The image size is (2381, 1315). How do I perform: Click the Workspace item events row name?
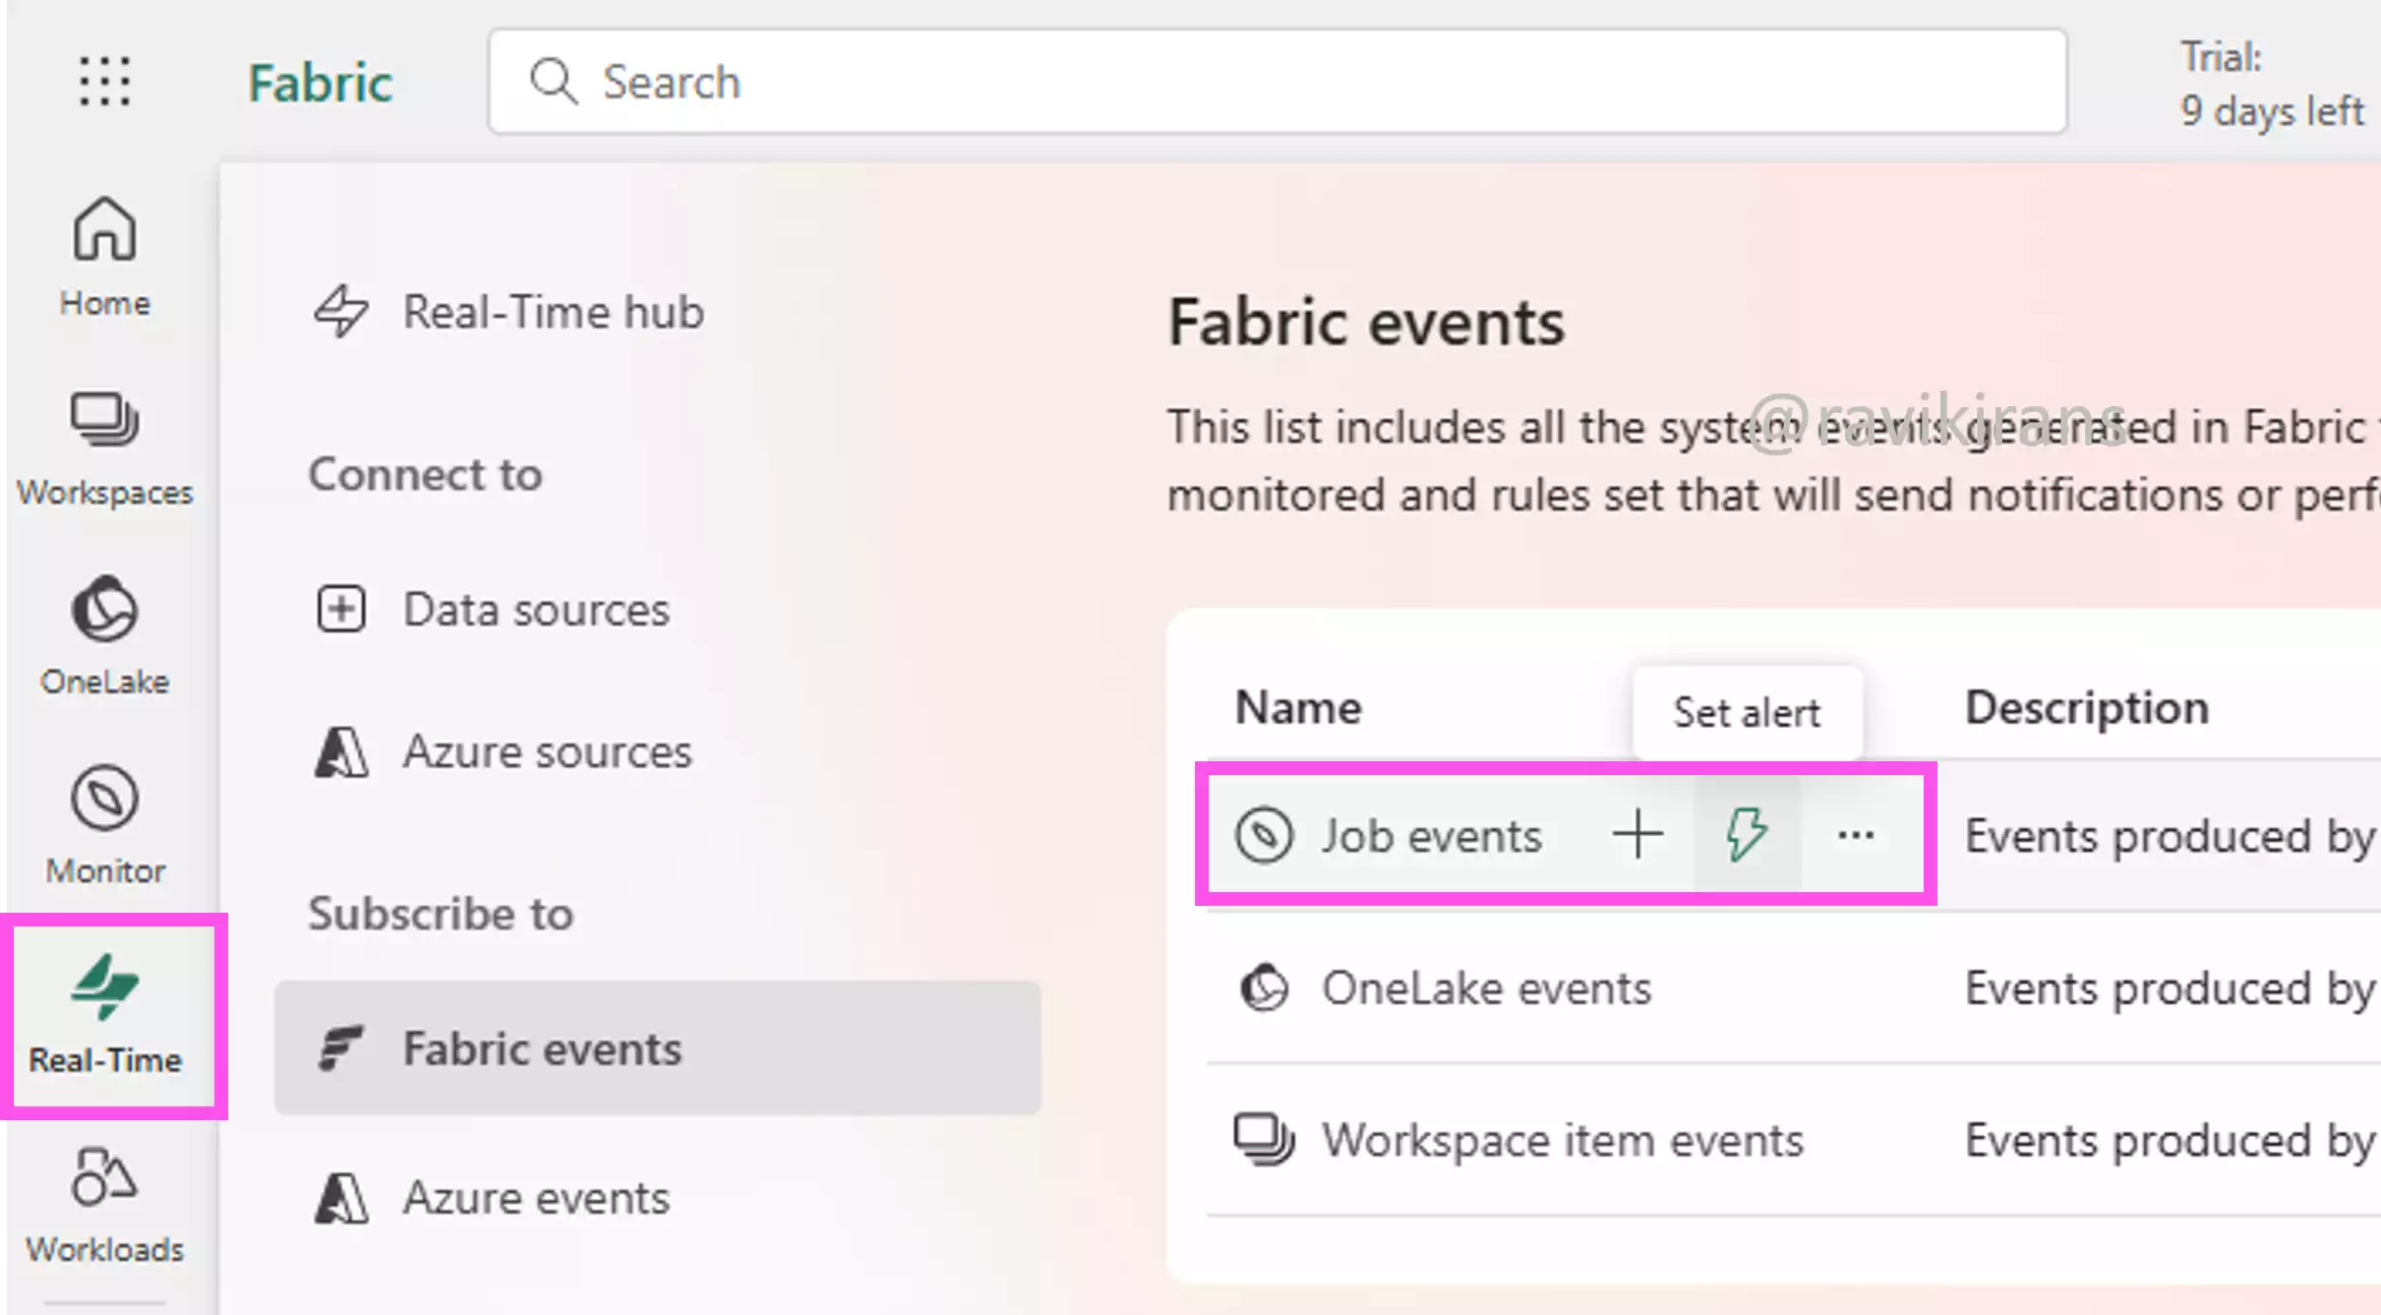point(1563,1141)
